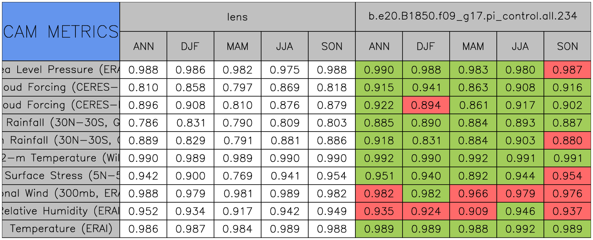Click the b.e20.B1850.f09_g17.pi_control.all.234 header
The image size is (593, 240).
point(473,17)
